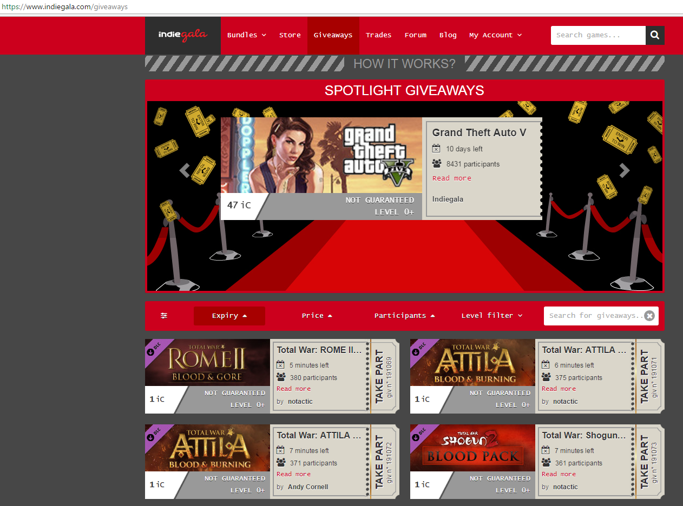Click Read more on Total War: ROME II card

tap(294, 389)
